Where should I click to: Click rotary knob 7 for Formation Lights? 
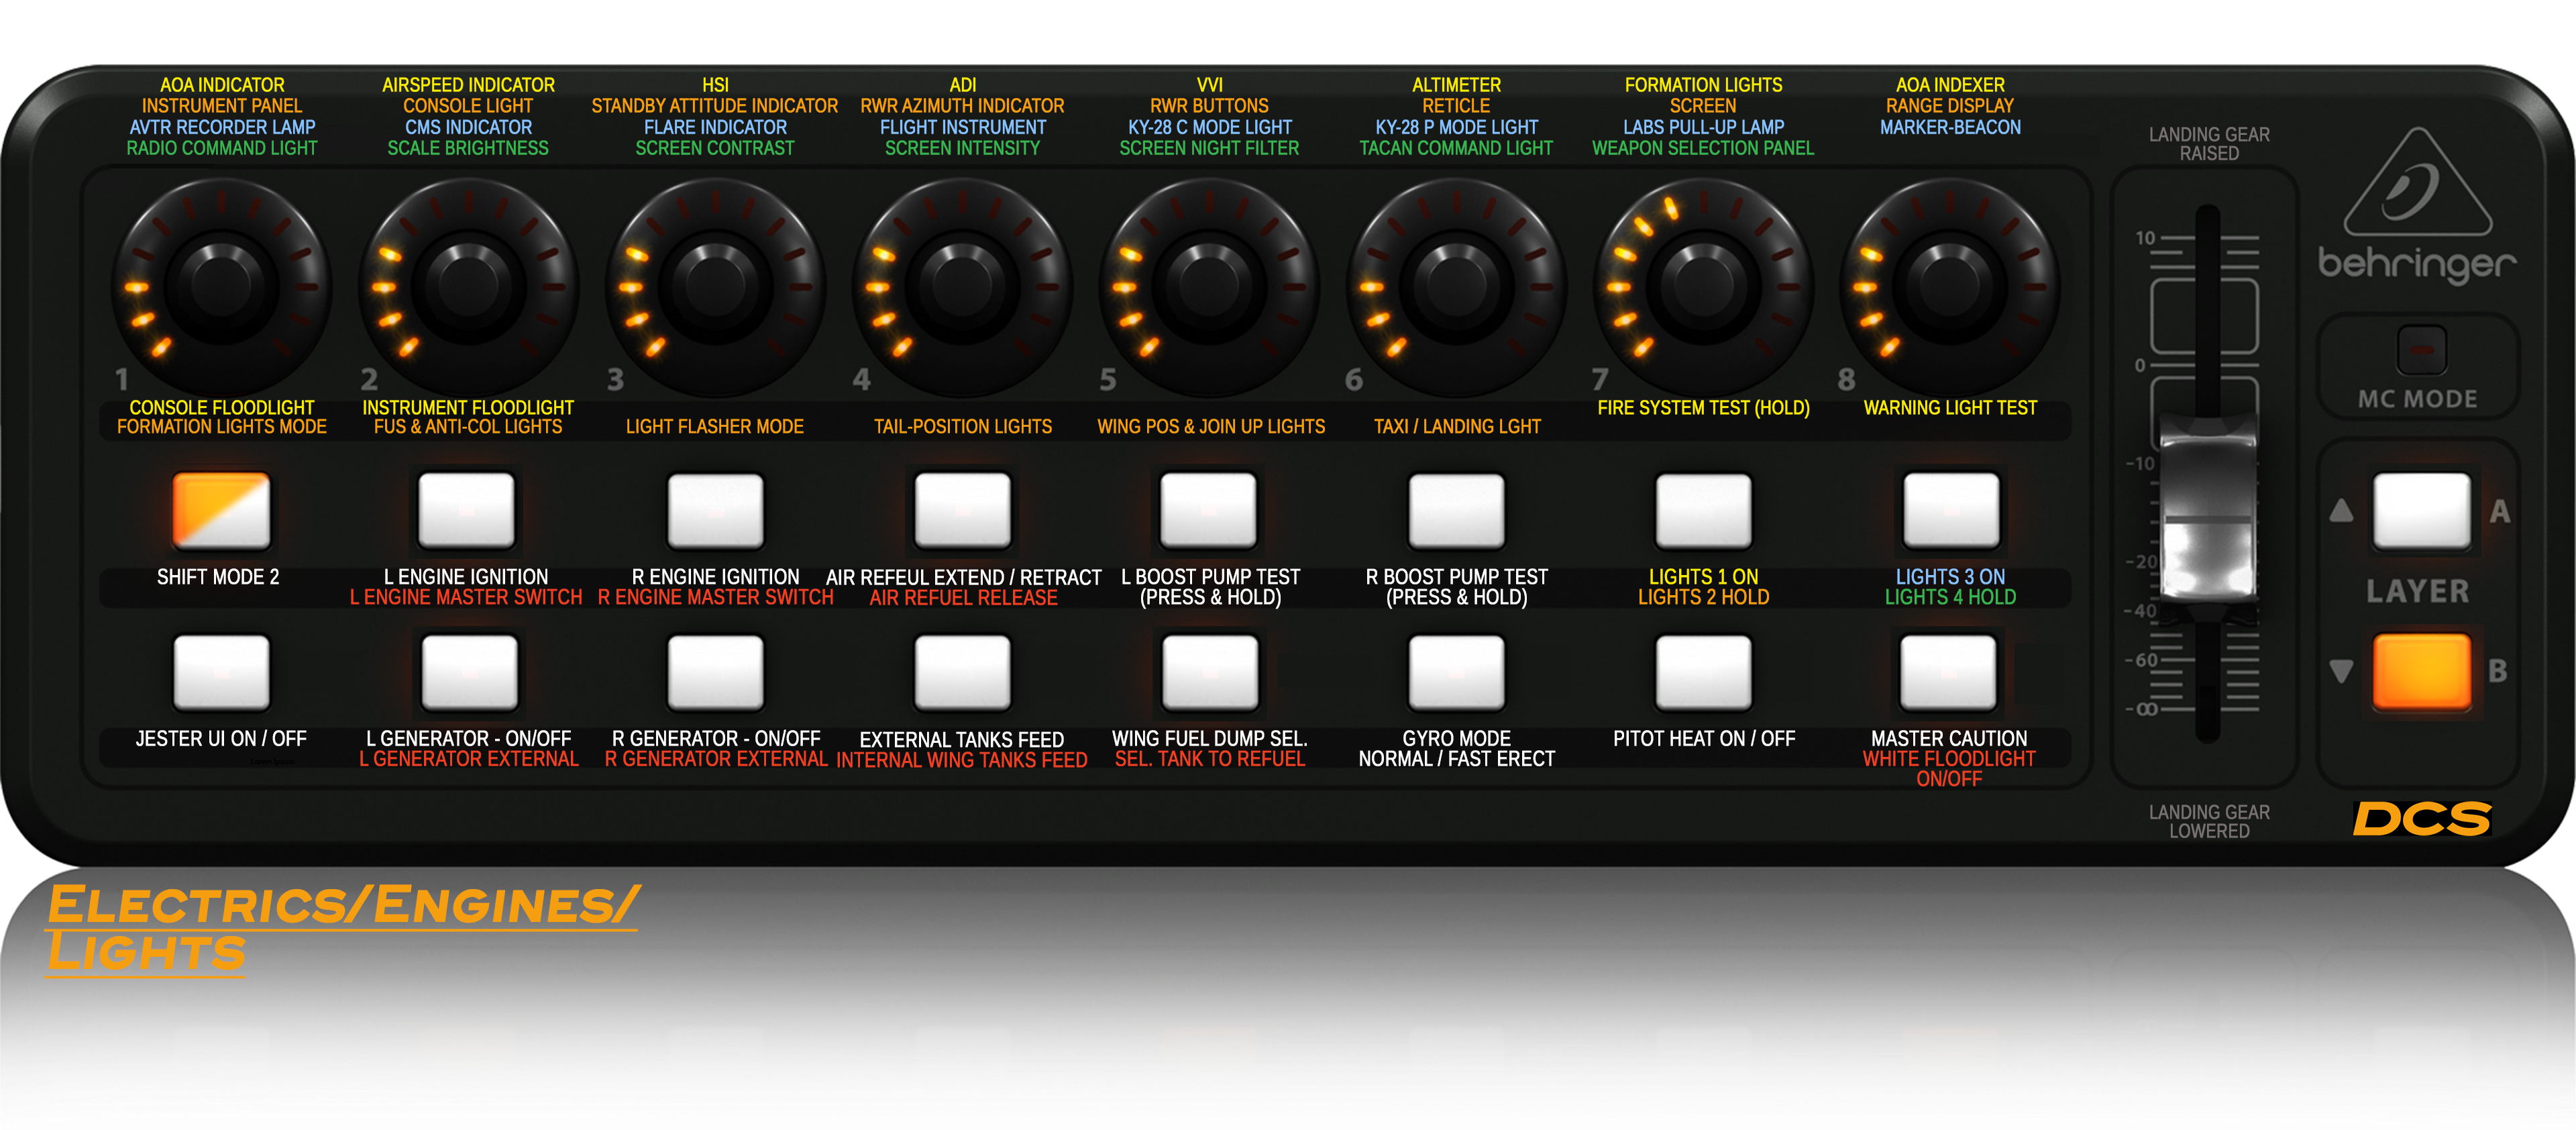pos(1703,286)
